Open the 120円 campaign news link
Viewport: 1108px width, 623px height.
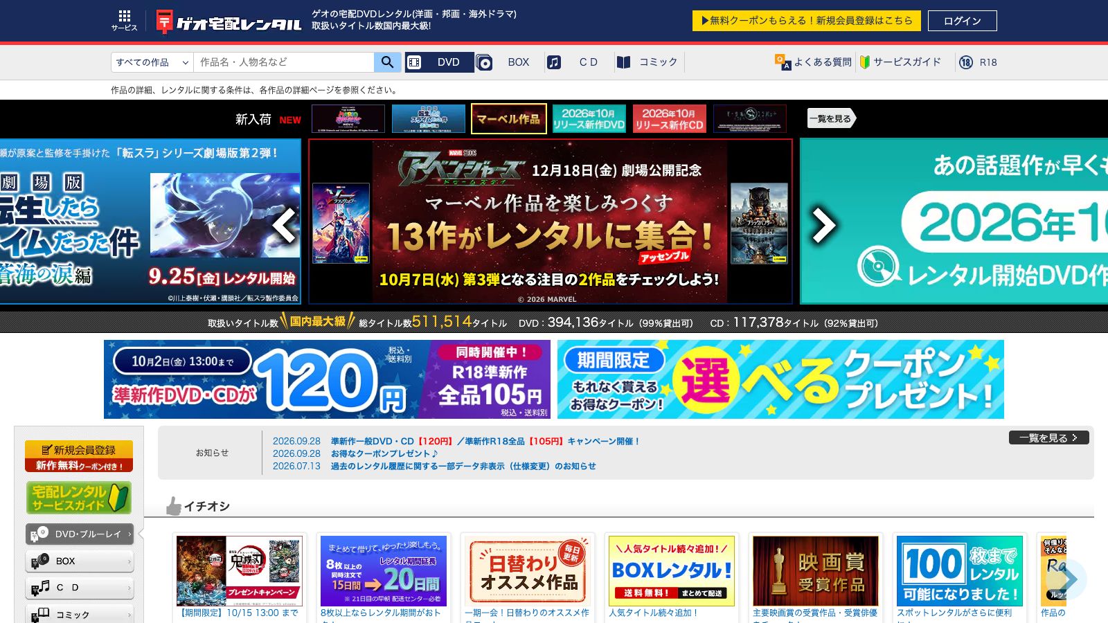pyautogui.click(x=485, y=441)
